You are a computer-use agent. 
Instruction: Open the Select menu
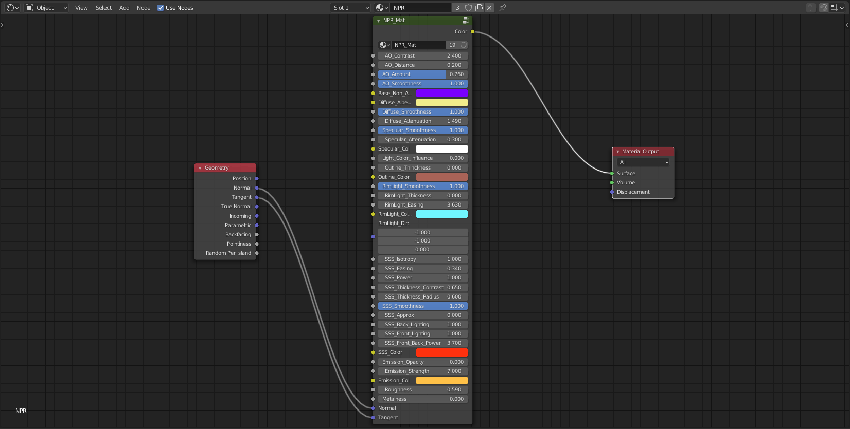pos(103,8)
